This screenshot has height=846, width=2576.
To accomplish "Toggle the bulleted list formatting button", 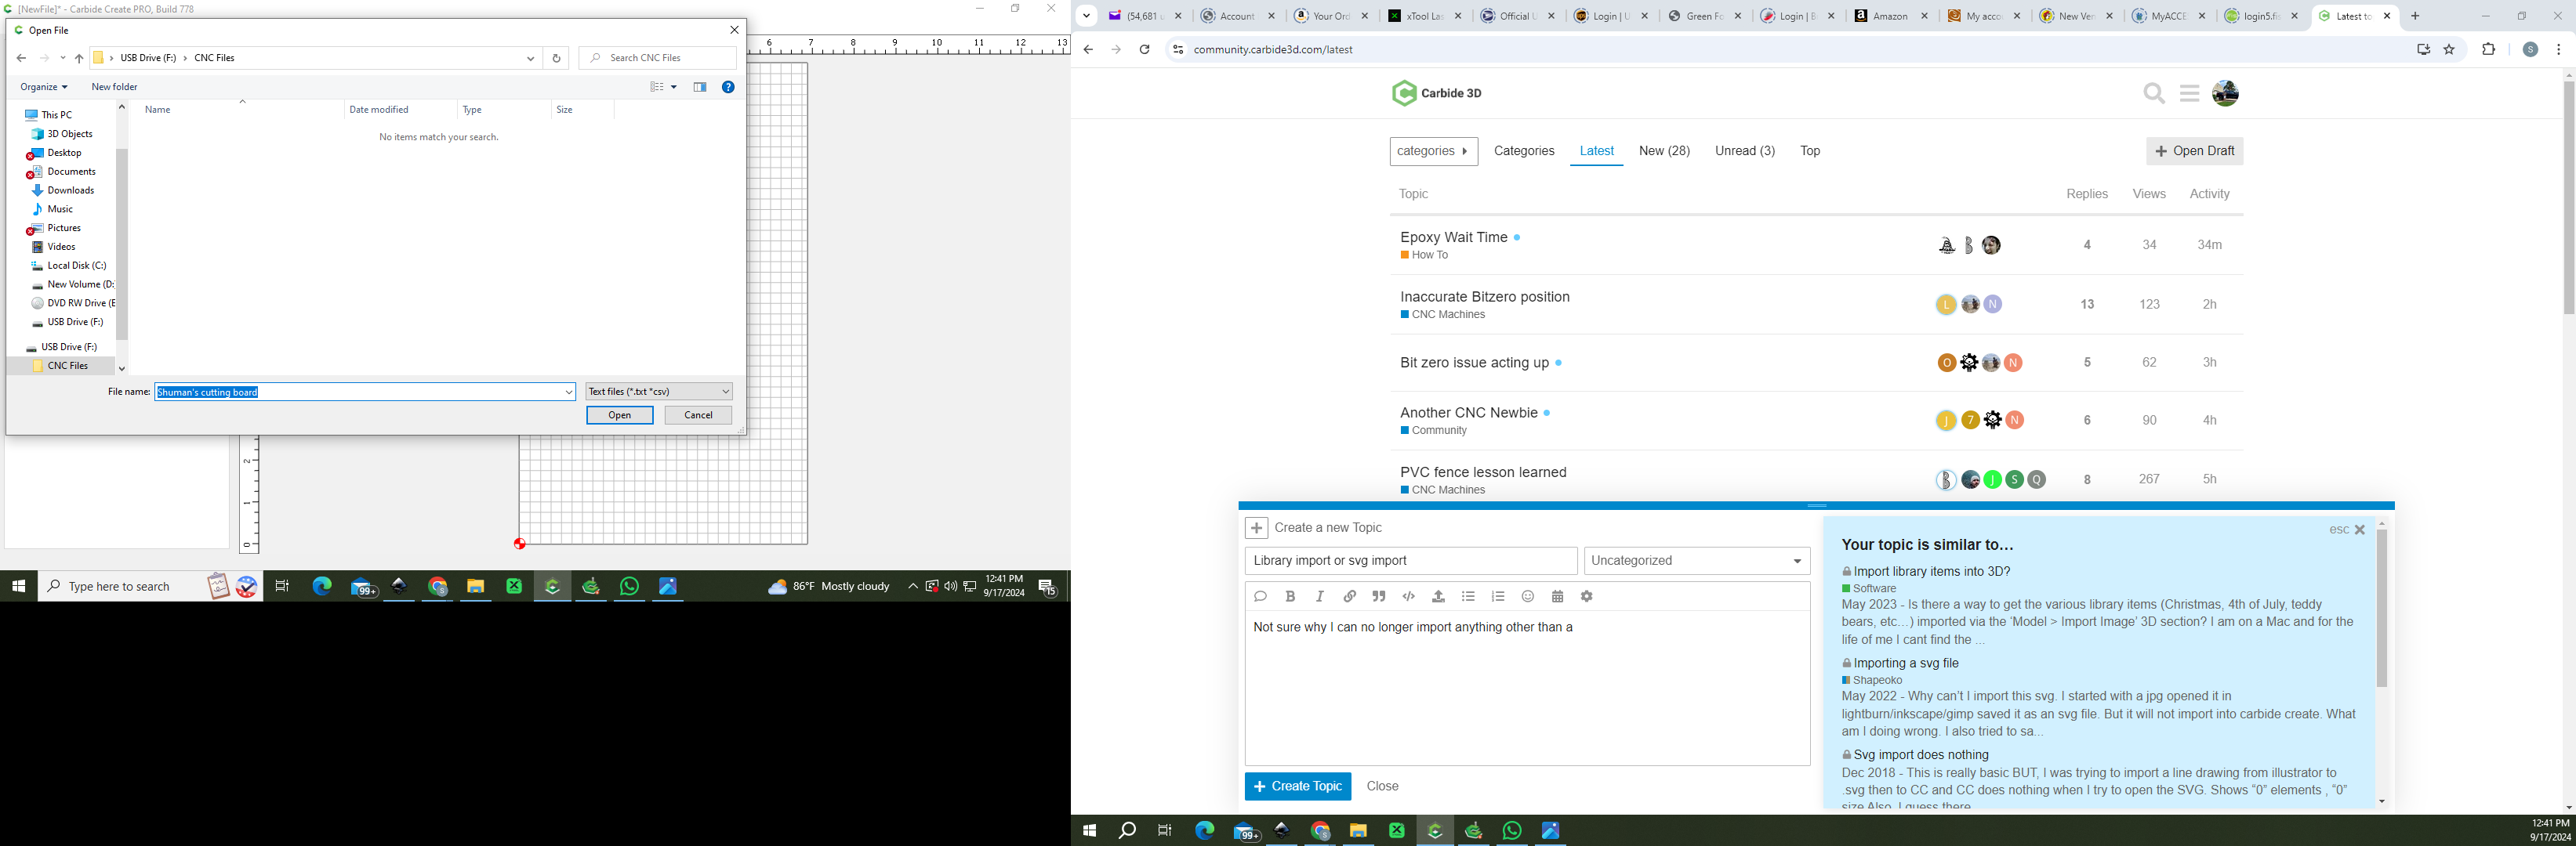I will coord(1468,596).
